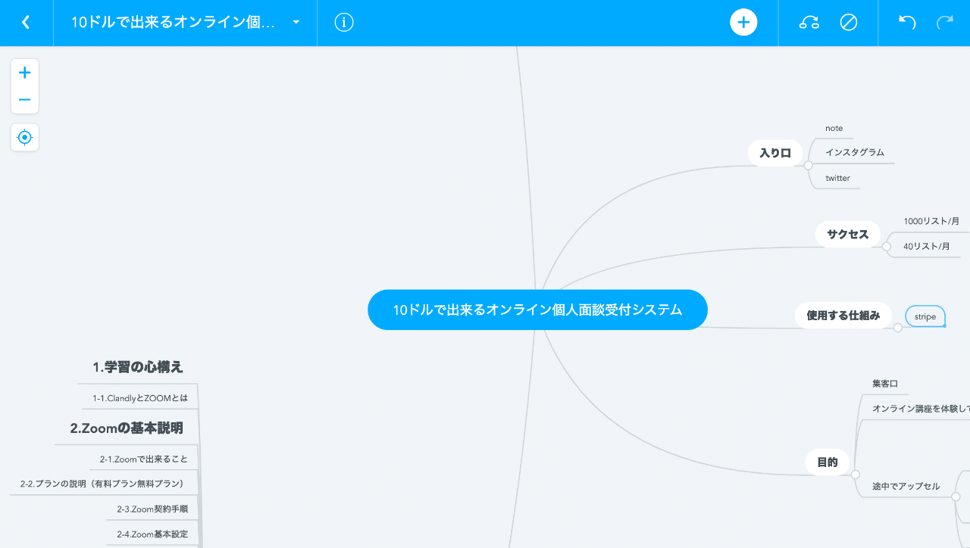Collapse the 使用する仕組み branch circle
The image size is (970, 548).
(898, 328)
